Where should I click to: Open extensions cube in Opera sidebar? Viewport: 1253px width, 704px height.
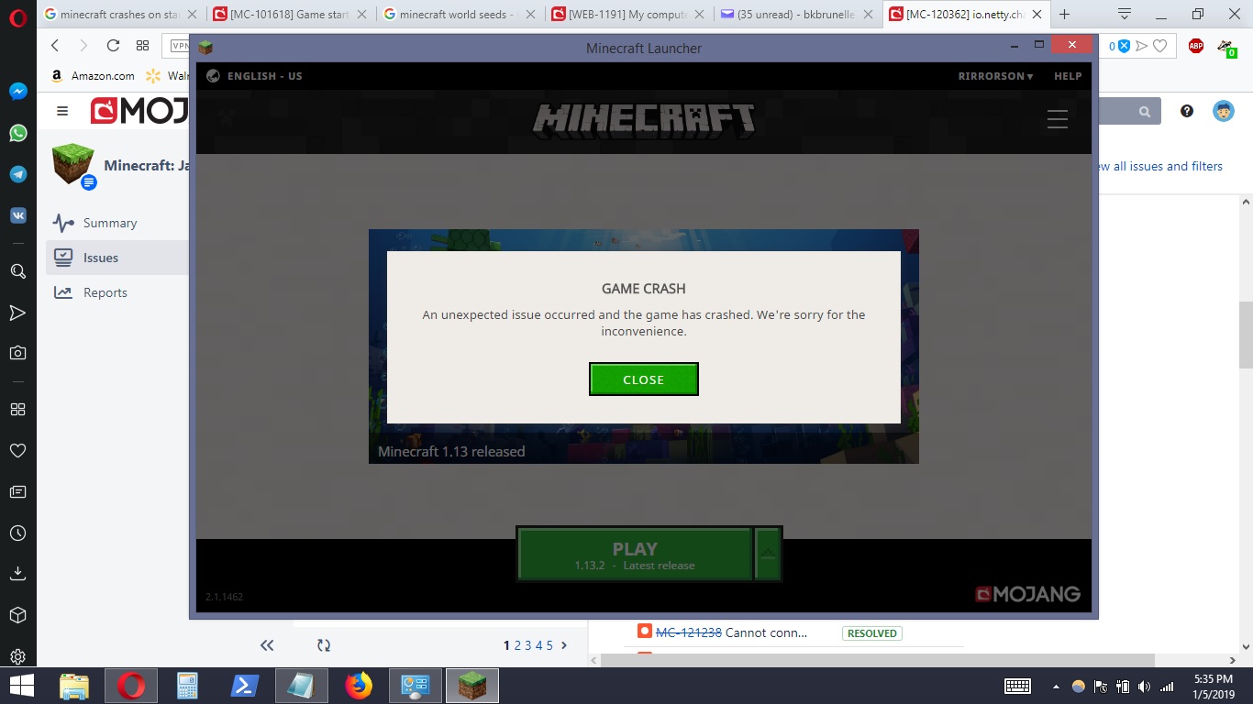(x=17, y=615)
